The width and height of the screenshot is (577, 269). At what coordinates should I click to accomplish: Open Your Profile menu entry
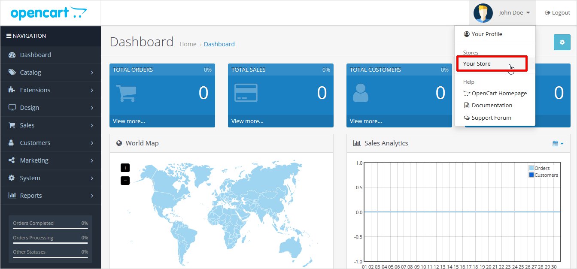(486, 34)
